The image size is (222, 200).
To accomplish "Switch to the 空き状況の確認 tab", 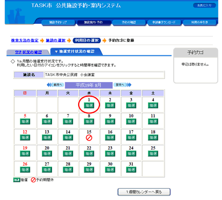I will [28, 52].
